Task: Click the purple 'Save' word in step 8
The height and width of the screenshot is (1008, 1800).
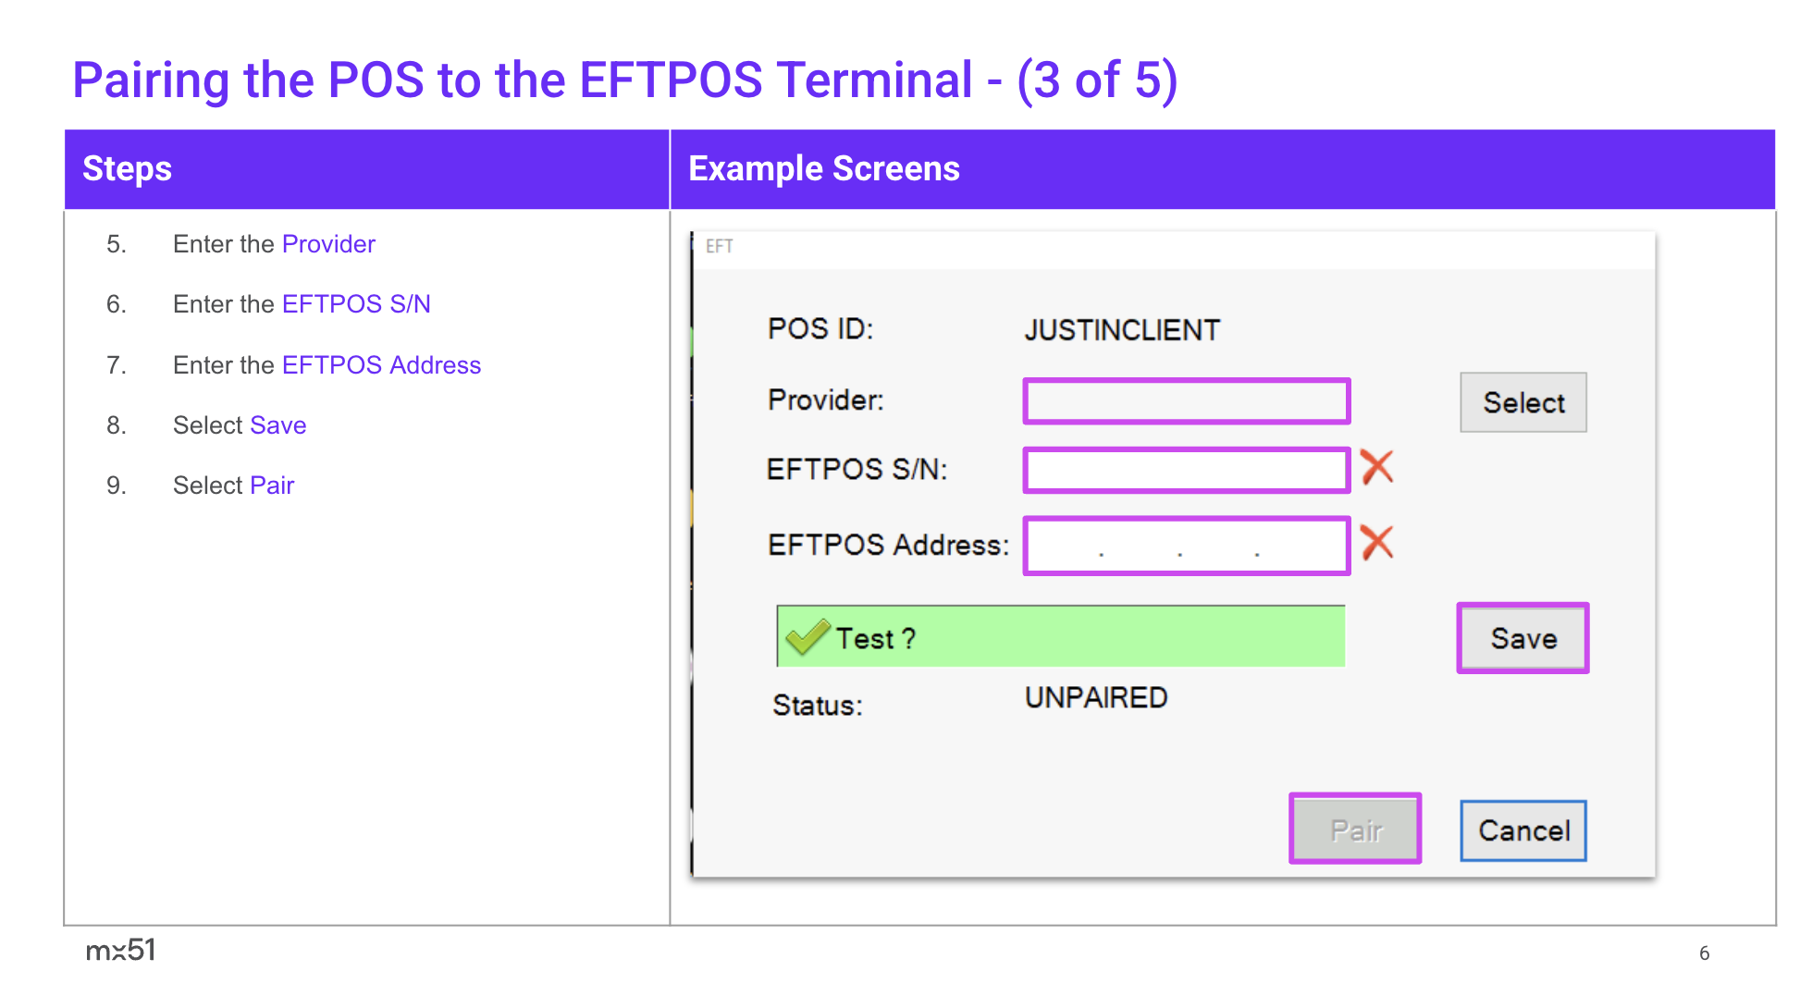Action: 277,425
